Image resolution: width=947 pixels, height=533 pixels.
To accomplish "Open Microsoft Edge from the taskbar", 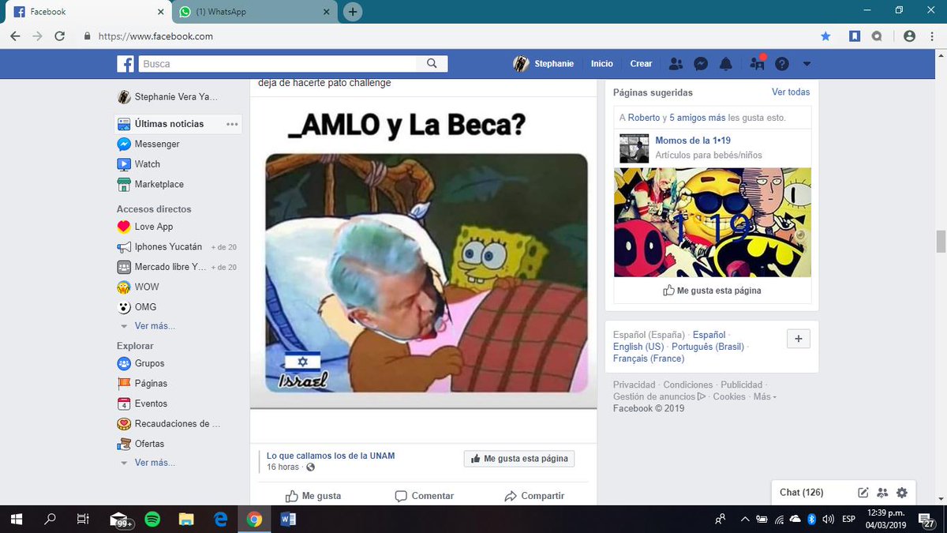I will pyautogui.click(x=221, y=520).
